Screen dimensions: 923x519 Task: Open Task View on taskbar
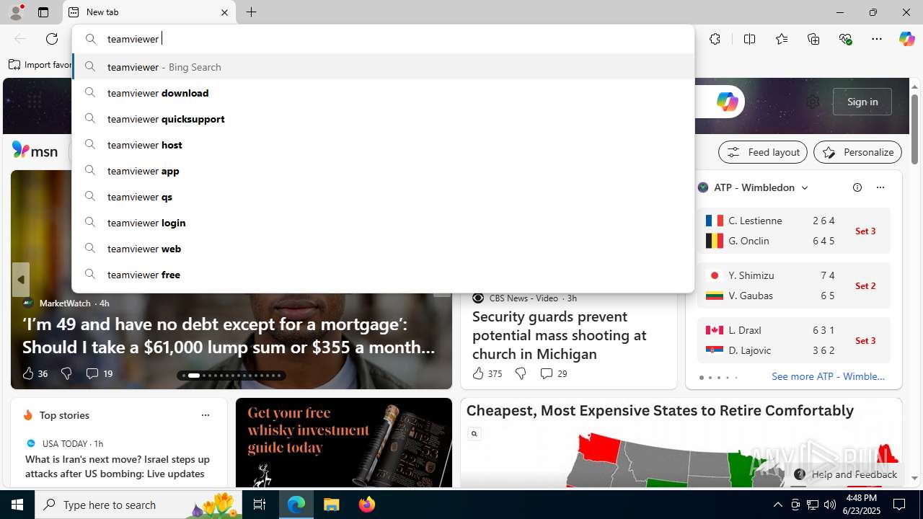coord(260,505)
